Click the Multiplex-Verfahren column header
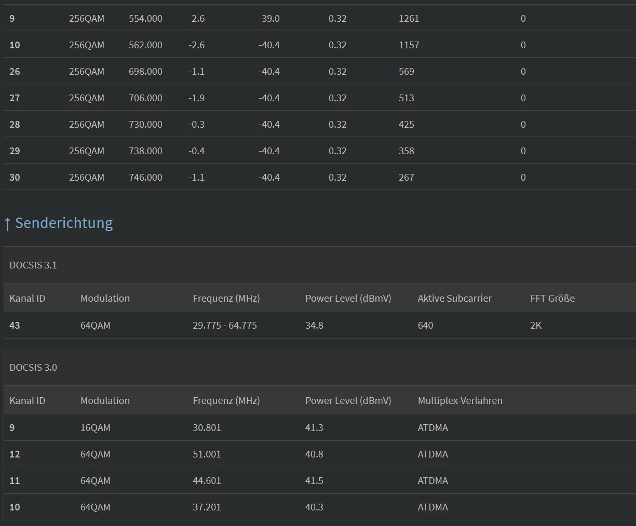The image size is (636, 526). [460, 400]
